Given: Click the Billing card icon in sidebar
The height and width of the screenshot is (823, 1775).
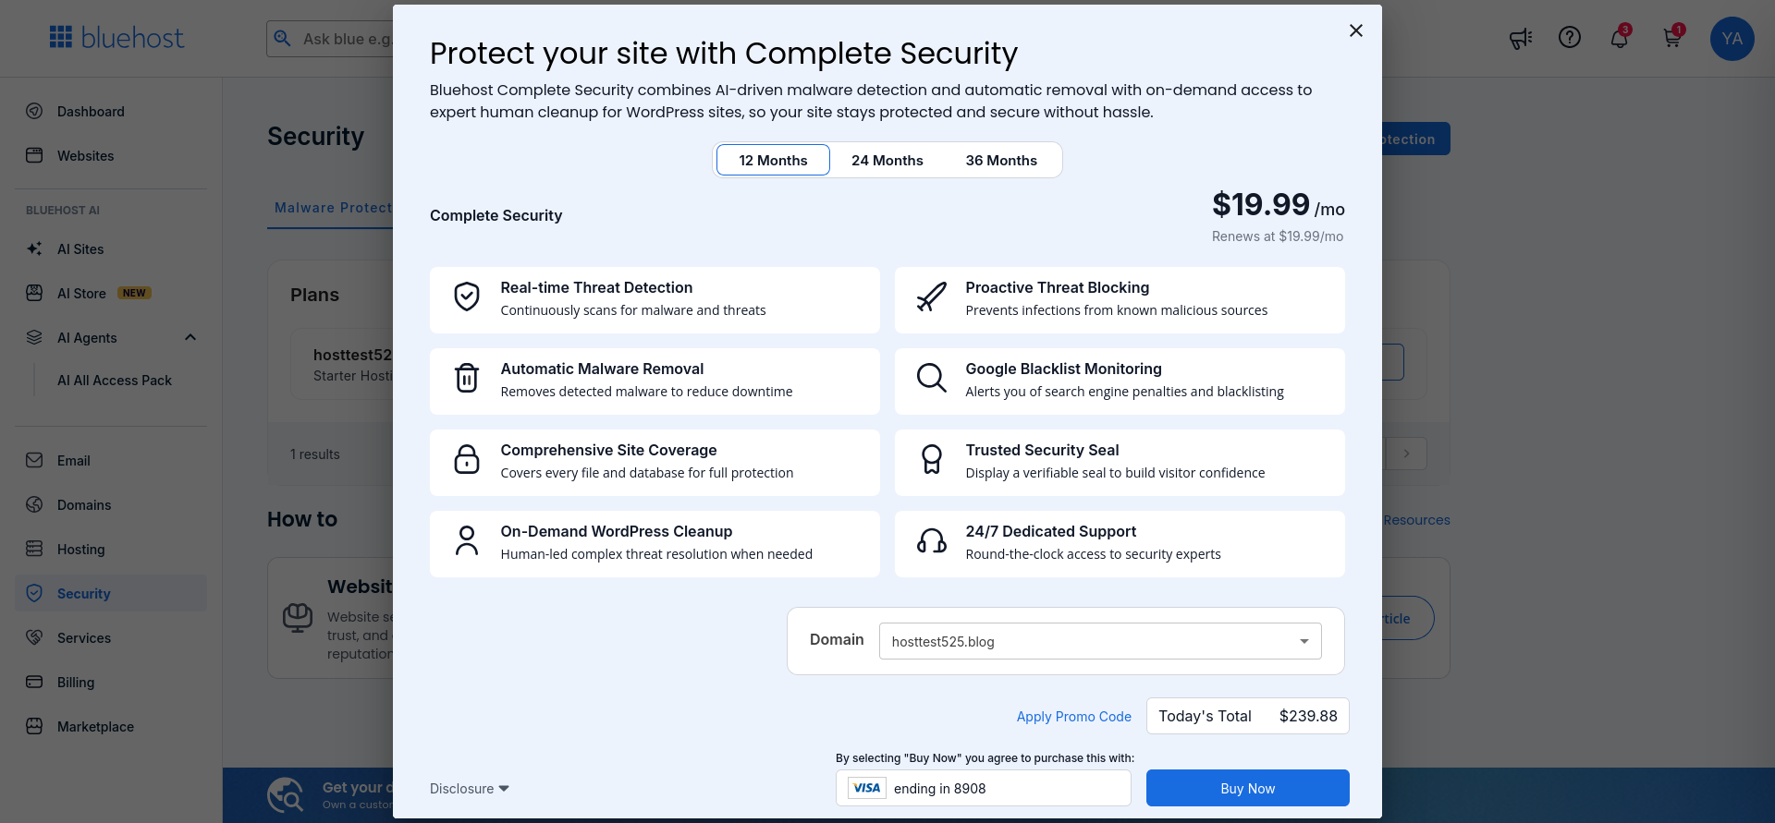Looking at the screenshot, I should coord(34,682).
